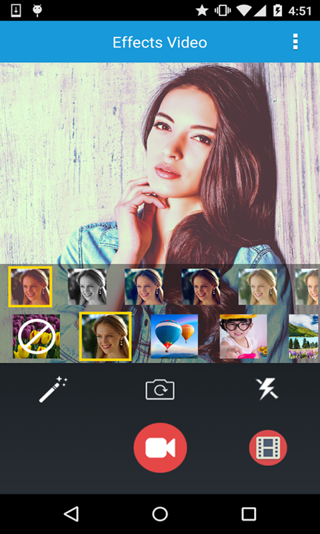Pick the faded yellowish filter thumbnail
This screenshot has height=534, width=320.
(257, 287)
